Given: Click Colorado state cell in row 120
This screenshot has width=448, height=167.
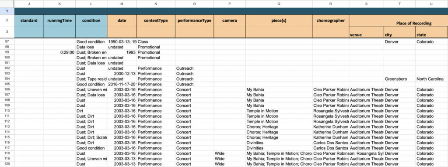Looking at the screenshot, I should click(431, 164).
